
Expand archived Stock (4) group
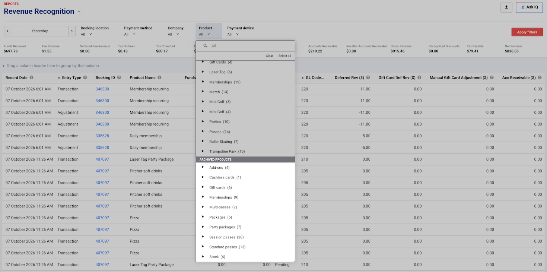[x=203, y=256]
